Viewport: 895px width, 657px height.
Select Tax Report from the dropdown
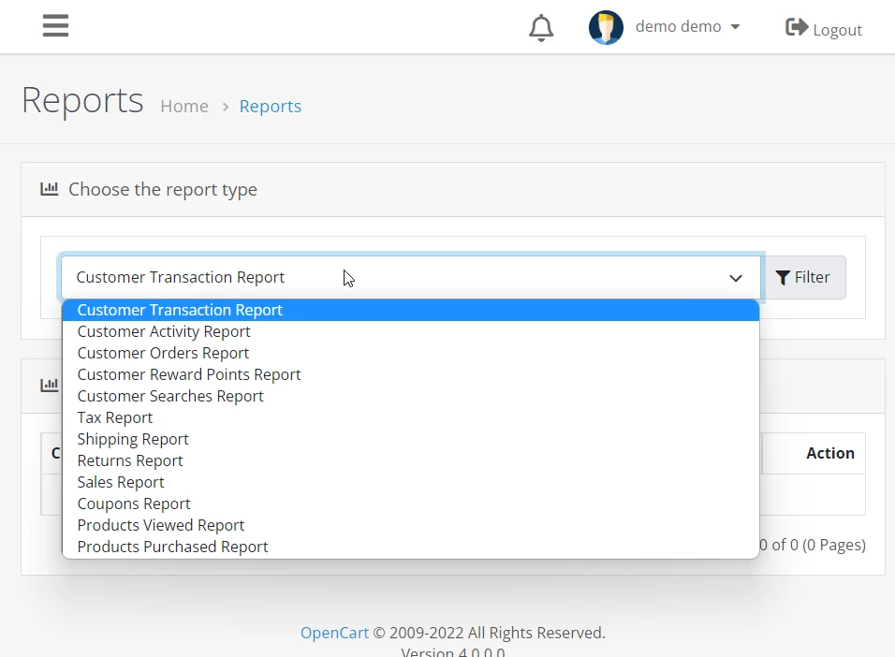click(x=115, y=417)
